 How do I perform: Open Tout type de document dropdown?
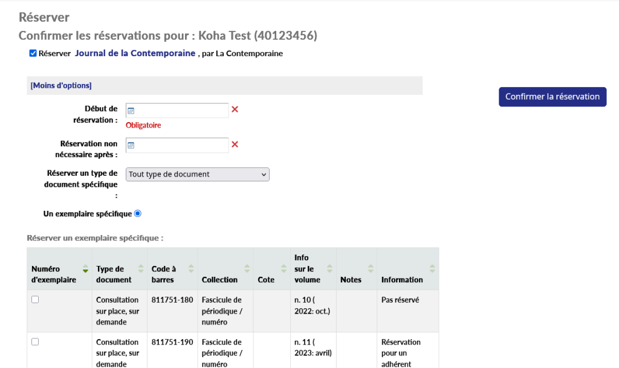pyautogui.click(x=198, y=175)
